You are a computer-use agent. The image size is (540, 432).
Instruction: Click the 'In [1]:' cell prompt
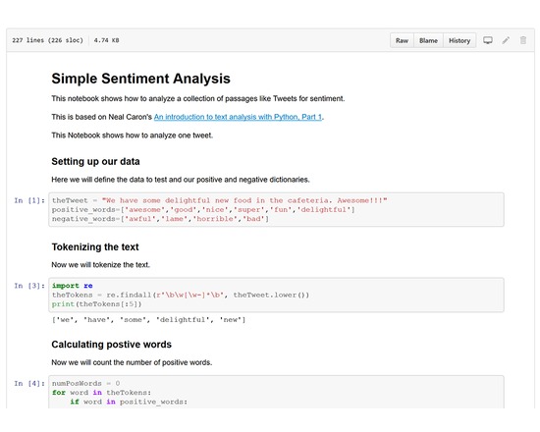[x=29, y=200]
